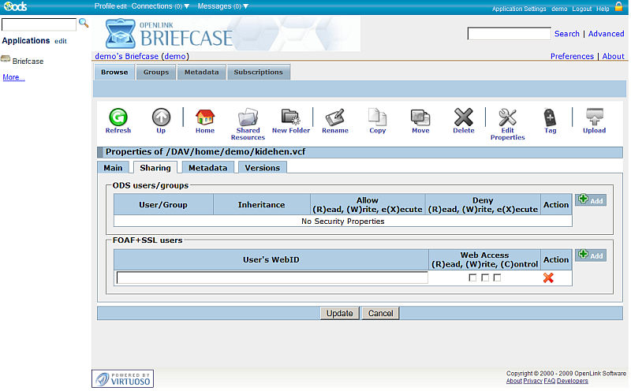The width and height of the screenshot is (631, 391).
Task: Open footer About link
Action: (514, 381)
